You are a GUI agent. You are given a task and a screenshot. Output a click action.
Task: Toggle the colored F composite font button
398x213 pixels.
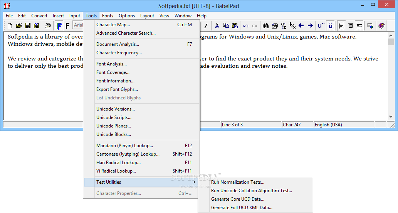tap(59, 26)
